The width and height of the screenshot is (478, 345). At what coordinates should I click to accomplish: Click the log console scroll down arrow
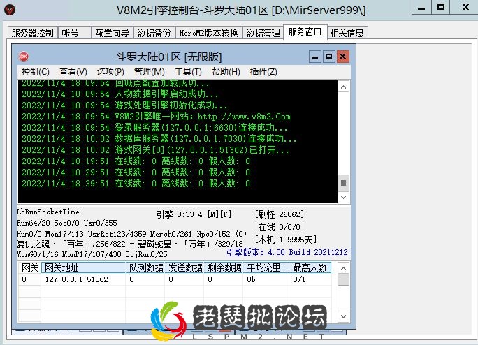[344, 197]
